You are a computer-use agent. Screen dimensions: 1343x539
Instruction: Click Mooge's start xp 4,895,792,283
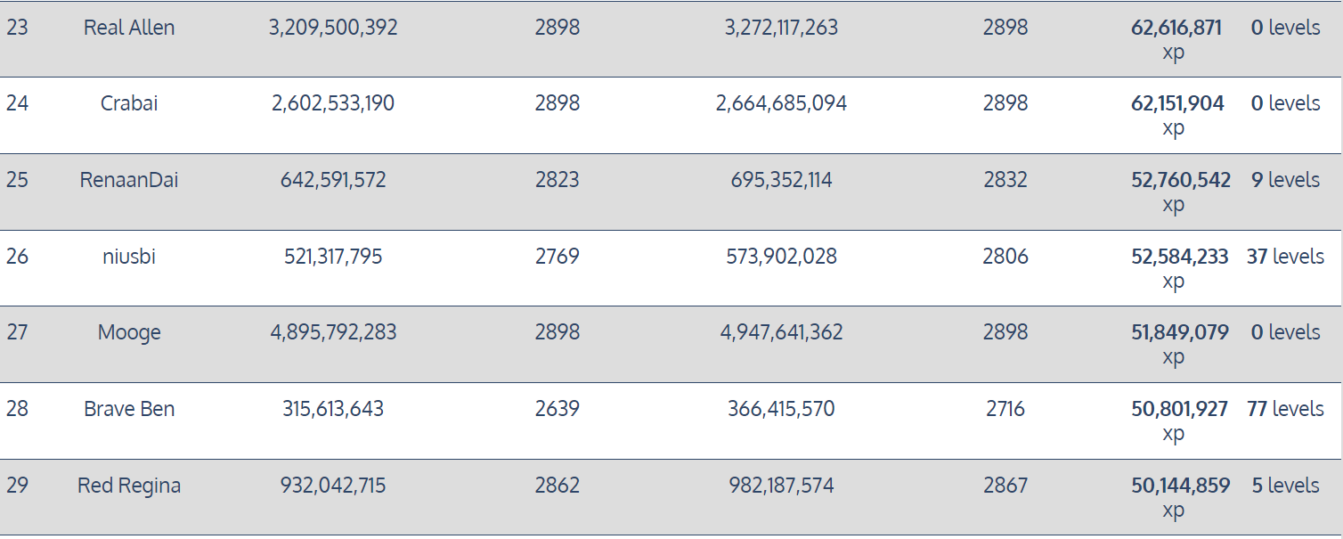pos(333,332)
